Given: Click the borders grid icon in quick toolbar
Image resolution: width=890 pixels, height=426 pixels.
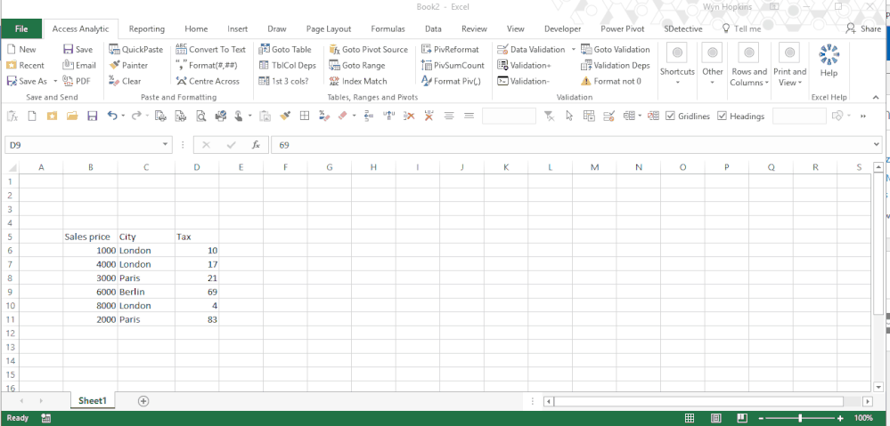Looking at the screenshot, I should point(305,117).
